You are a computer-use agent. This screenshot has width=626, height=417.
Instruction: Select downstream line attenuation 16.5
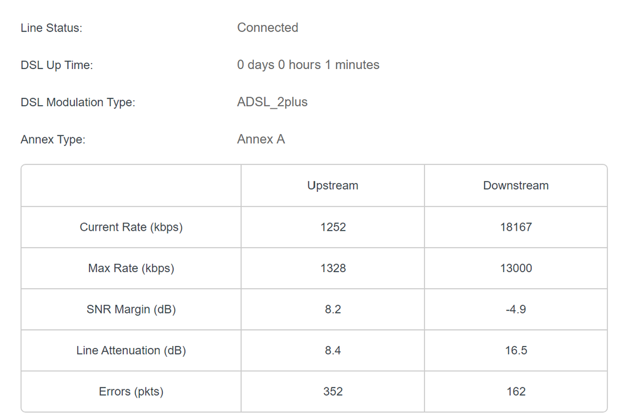[516, 351]
